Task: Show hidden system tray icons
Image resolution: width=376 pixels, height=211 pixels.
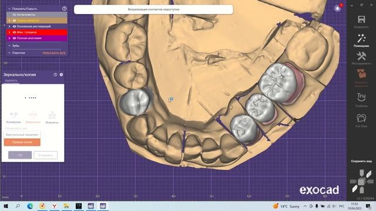Action: click(x=305, y=206)
